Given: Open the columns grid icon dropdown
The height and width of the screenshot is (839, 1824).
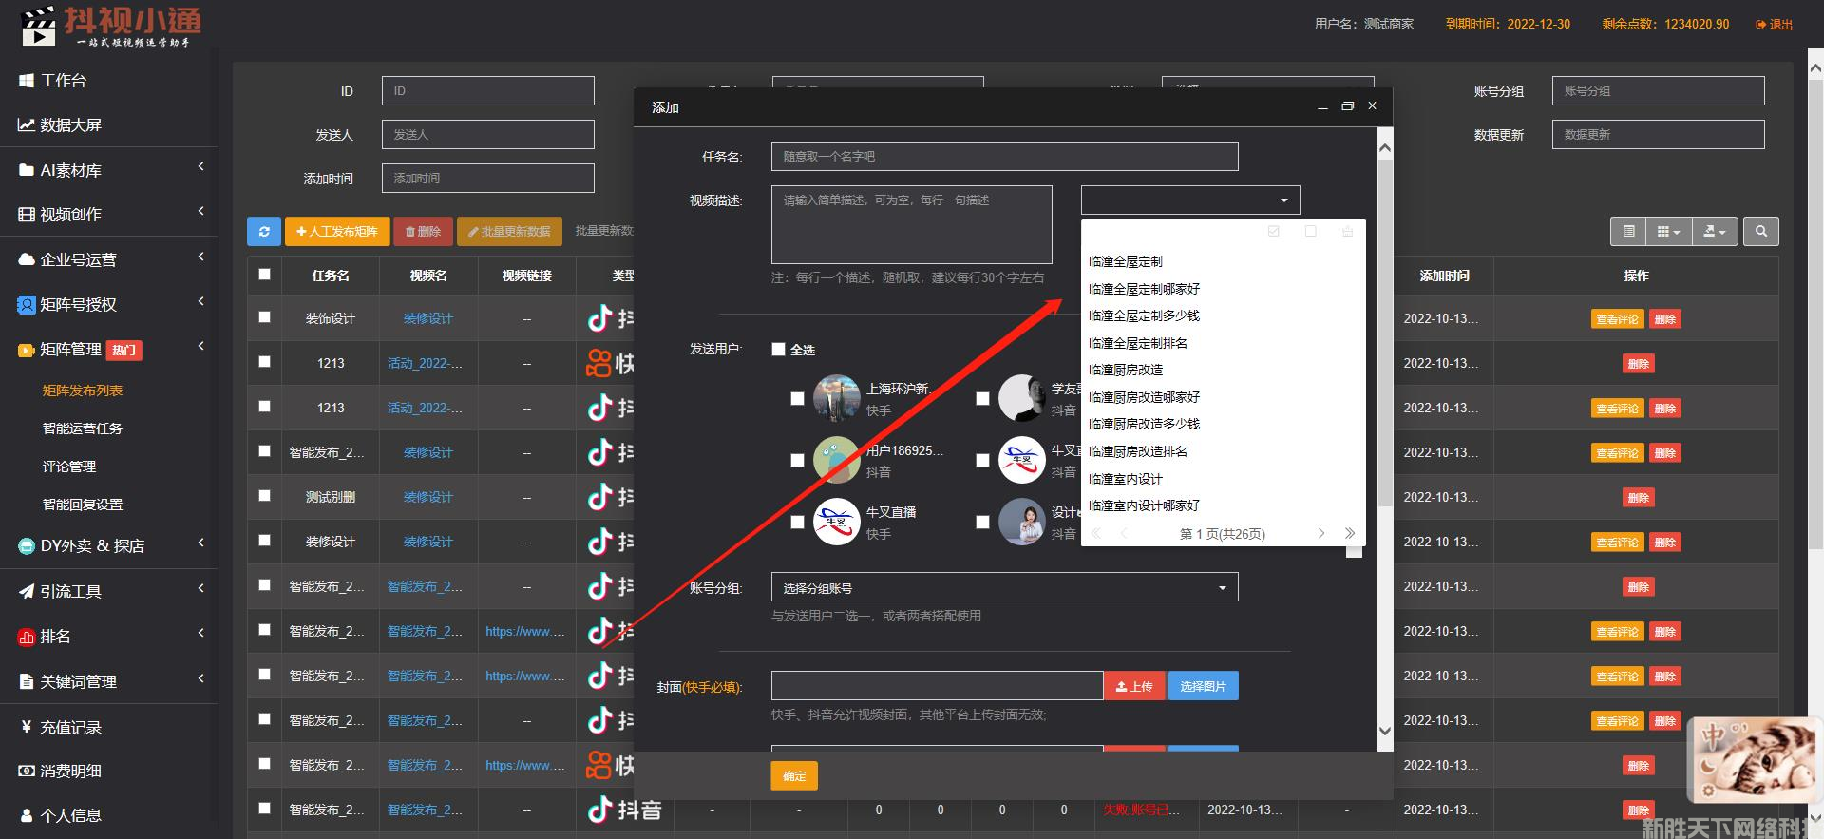Looking at the screenshot, I should tap(1668, 231).
